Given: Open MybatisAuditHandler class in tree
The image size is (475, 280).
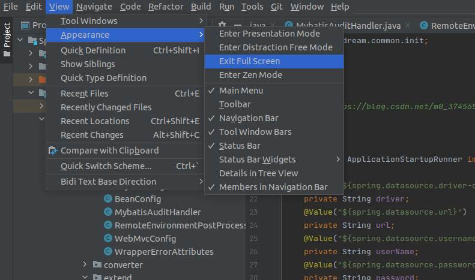Looking at the screenshot, I should click(x=157, y=212).
